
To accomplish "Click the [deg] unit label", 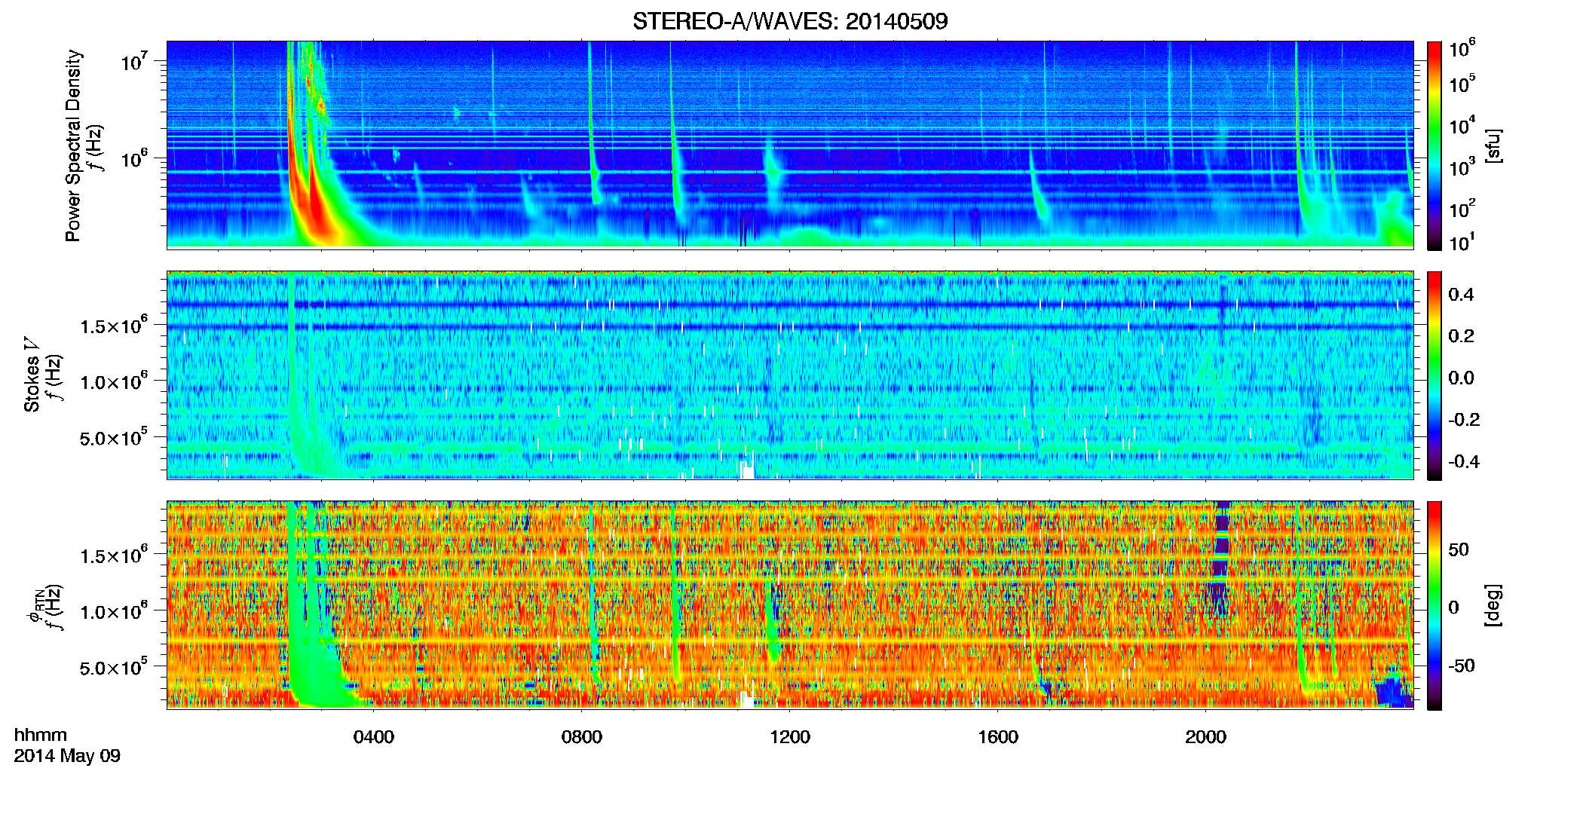I will [x=1494, y=605].
